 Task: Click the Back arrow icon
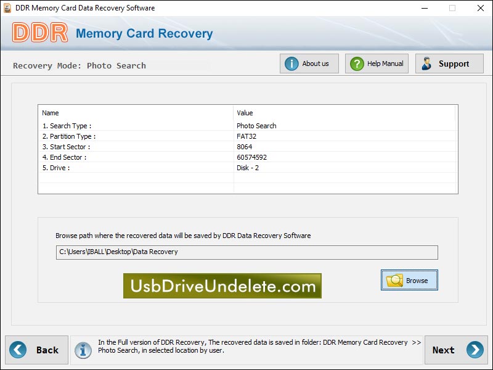tap(18, 350)
